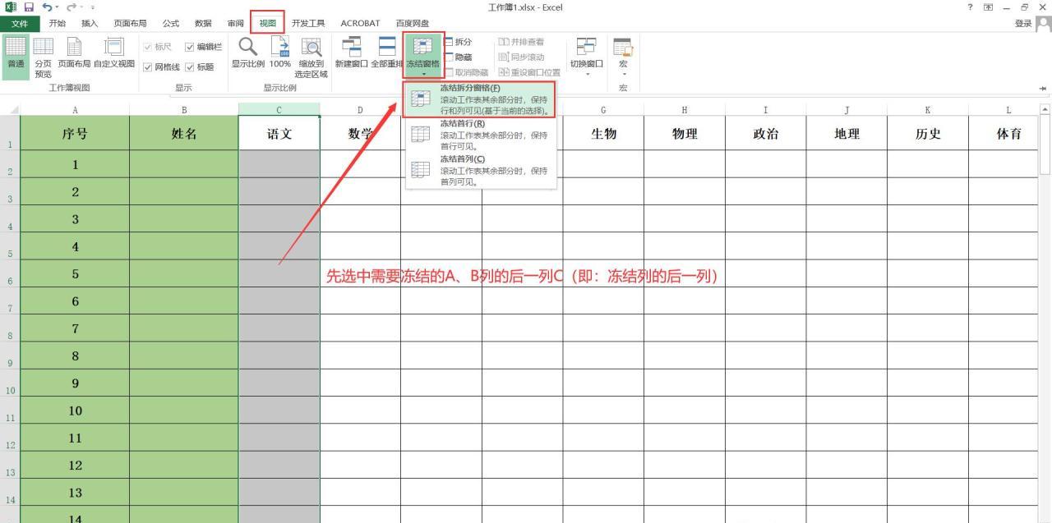The image size is (1052, 523).
Task: Click Arrange All (全部重排) icon
Action: [x=386, y=53]
